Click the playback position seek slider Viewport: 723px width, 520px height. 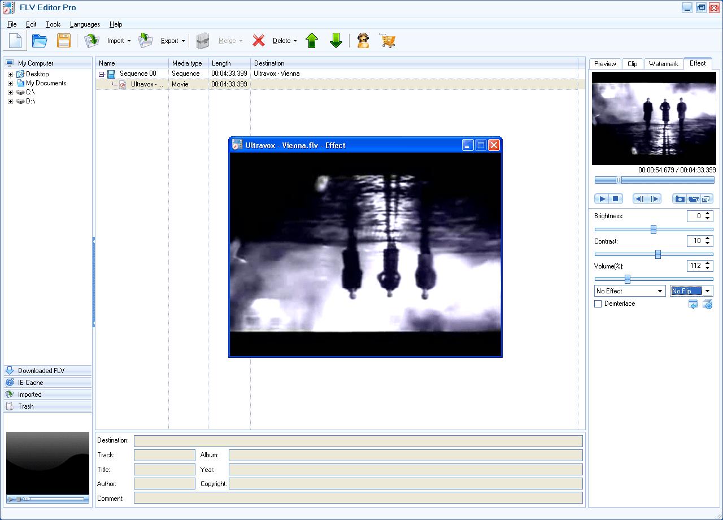point(654,180)
